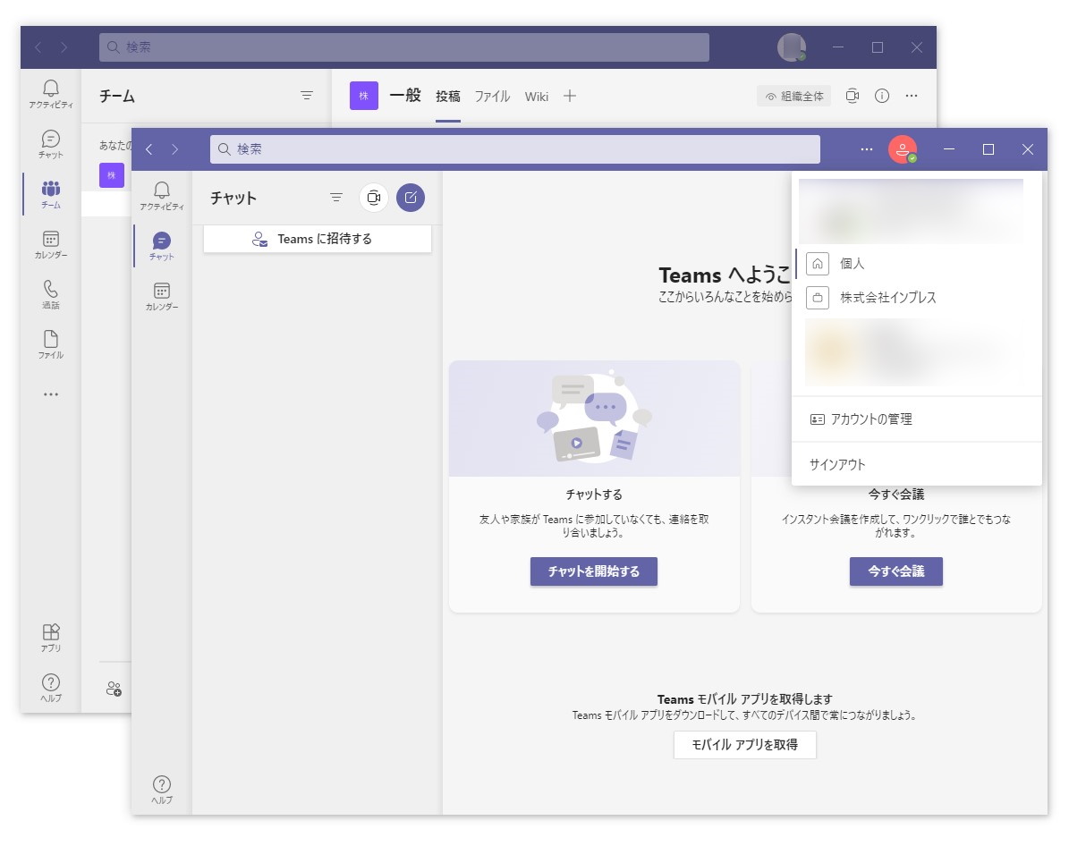Click inside the 検索 search field

514,149
